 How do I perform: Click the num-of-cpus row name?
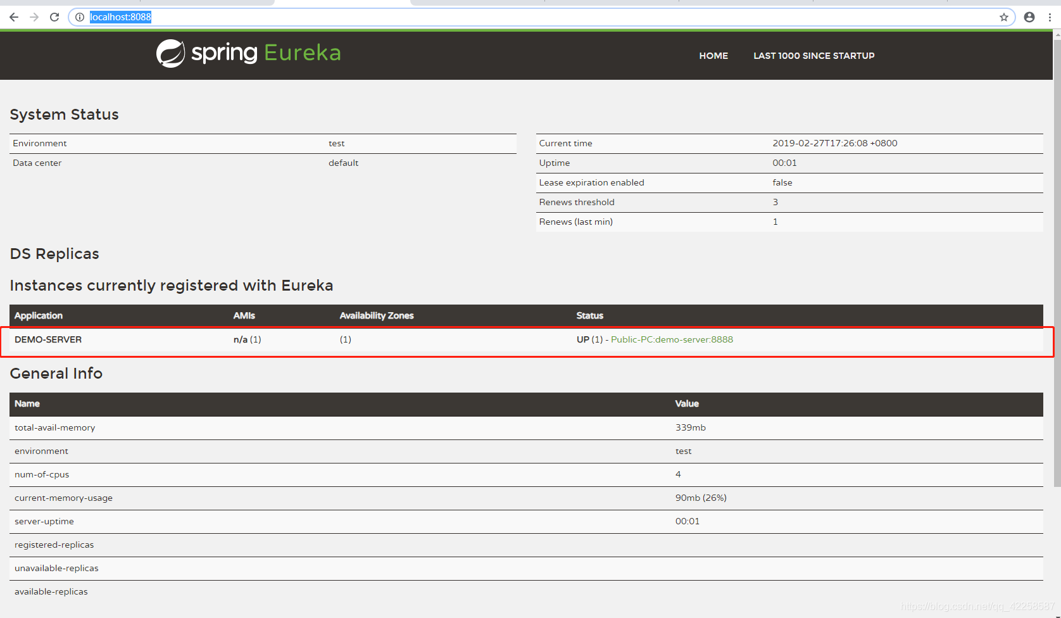pyautogui.click(x=42, y=475)
